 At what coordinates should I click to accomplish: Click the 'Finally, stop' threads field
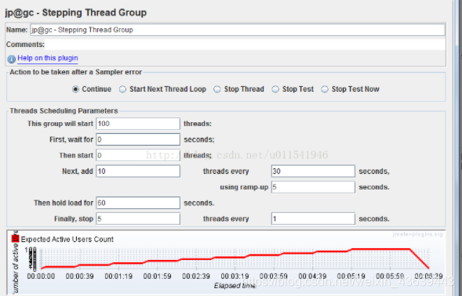138,219
